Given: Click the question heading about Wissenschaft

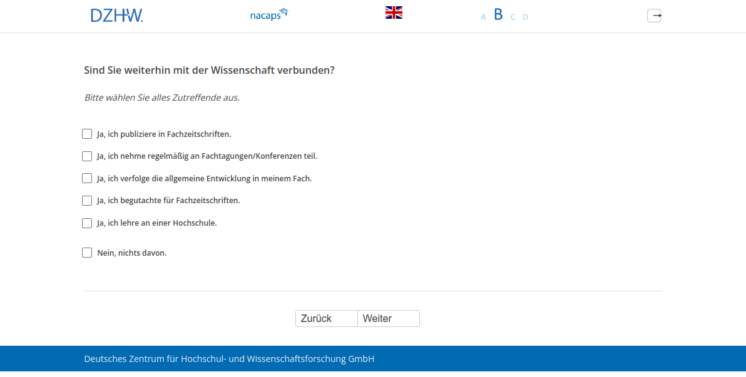Looking at the screenshot, I should pyautogui.click(x=209, y=70).
